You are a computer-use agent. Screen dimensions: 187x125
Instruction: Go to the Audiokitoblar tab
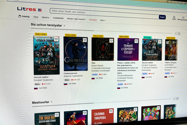58,18
